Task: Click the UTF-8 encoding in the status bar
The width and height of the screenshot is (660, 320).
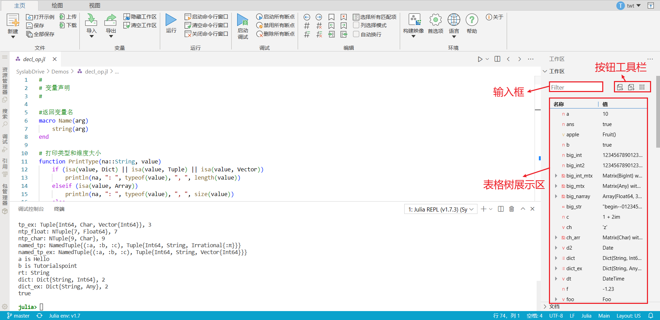Action: (556, 316)
